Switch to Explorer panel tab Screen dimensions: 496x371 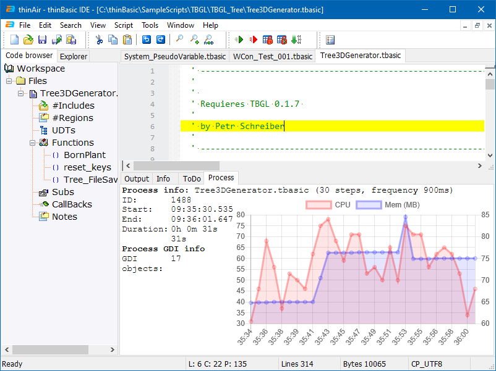(74, 56)
